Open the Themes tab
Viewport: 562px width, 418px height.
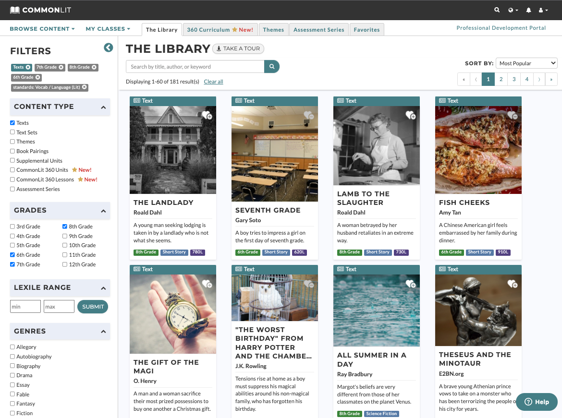click(x=273, y=30)
